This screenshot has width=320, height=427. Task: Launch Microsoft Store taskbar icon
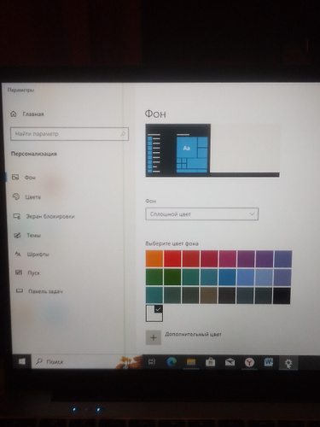[210, 362]
